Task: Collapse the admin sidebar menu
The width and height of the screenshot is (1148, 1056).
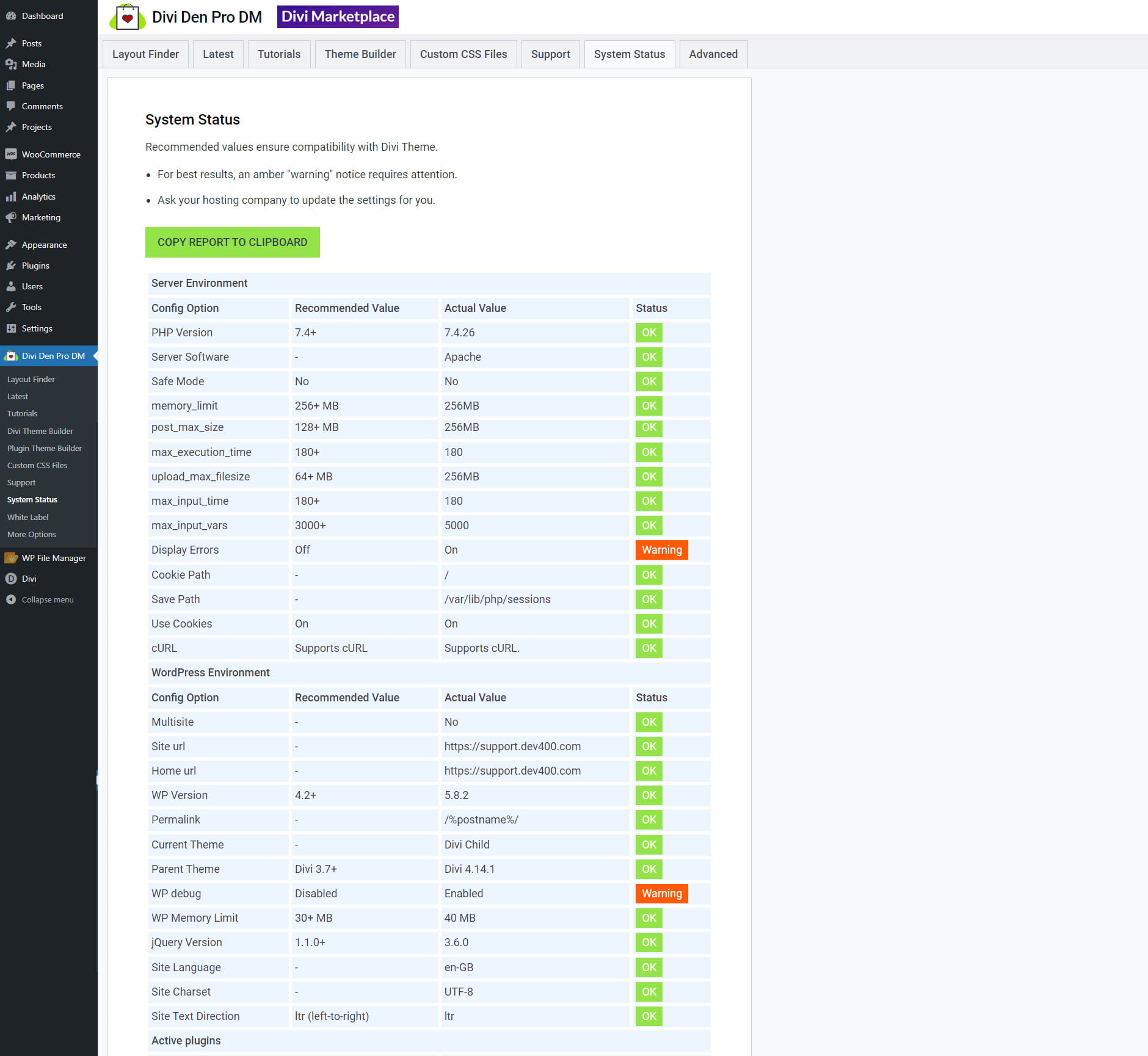Action: tap(40, 599)
